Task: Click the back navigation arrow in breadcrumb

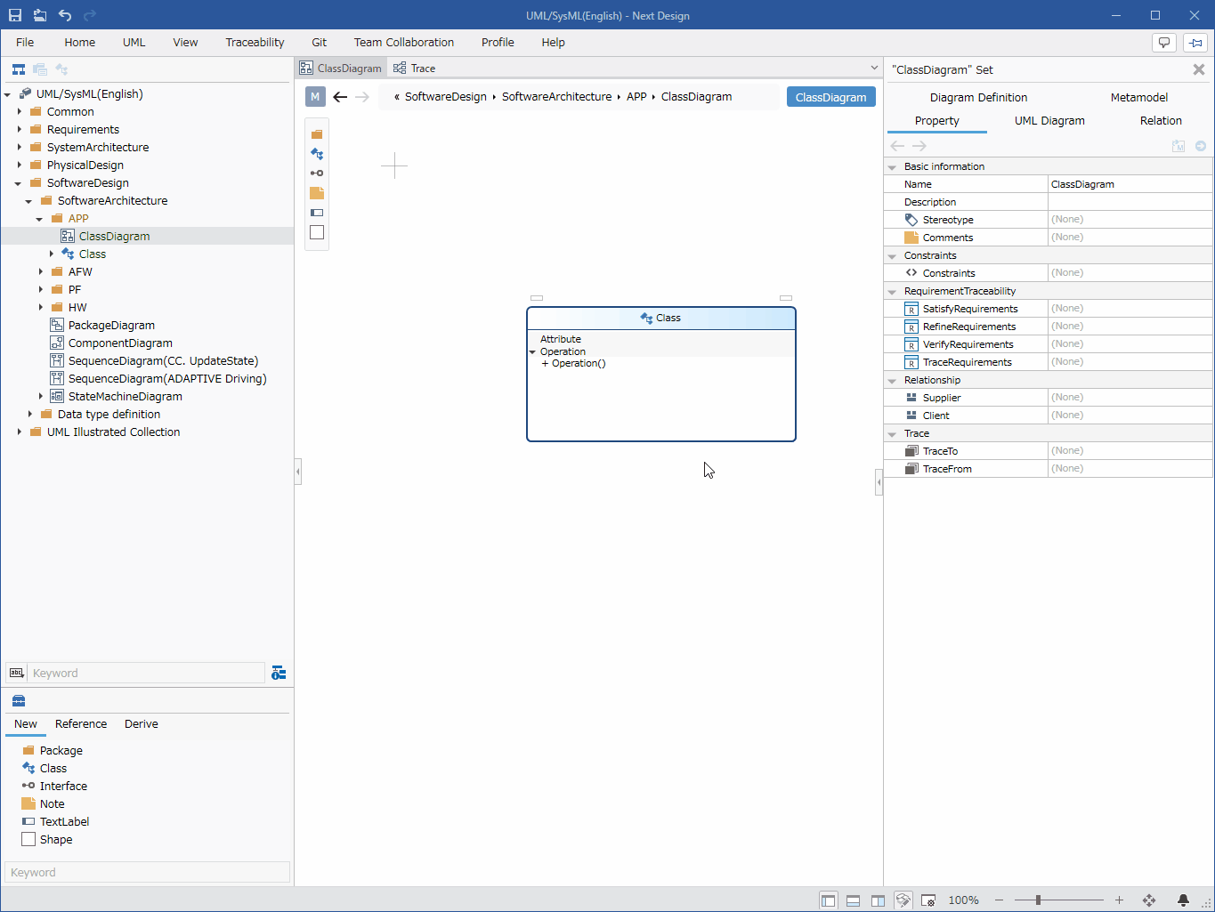Action: 340,97
